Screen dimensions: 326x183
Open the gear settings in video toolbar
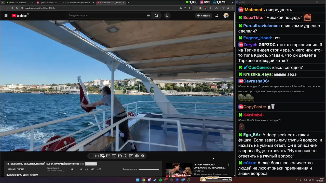143,156
